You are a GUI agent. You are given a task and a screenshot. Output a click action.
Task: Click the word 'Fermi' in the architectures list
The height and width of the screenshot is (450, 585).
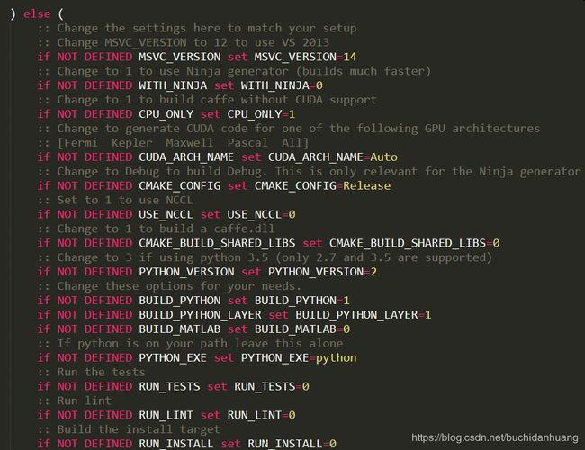pos(81,143)
